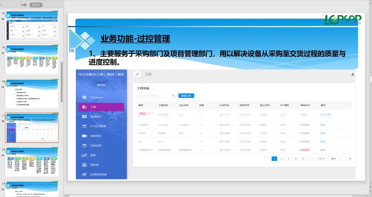Click the building icon on highlighted 工程 item
This screenshot has height=197, width=372.
[x=84, y=107]
